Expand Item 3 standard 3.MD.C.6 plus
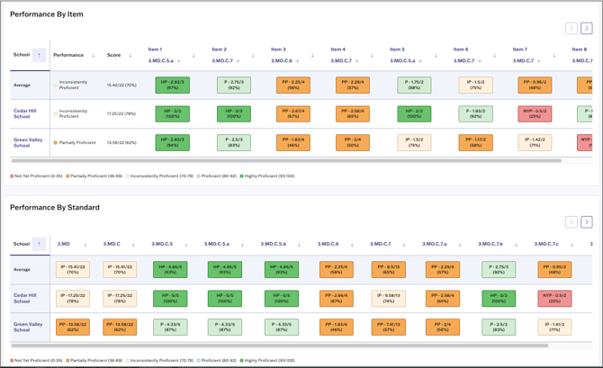 tap(298, 61)
